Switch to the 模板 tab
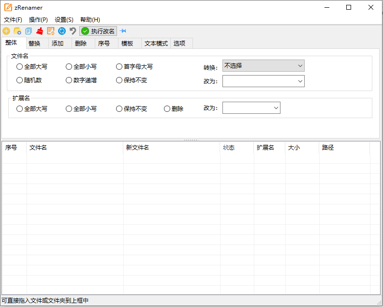Viewport: 383px width, 307px height. (x=130, y=43)
